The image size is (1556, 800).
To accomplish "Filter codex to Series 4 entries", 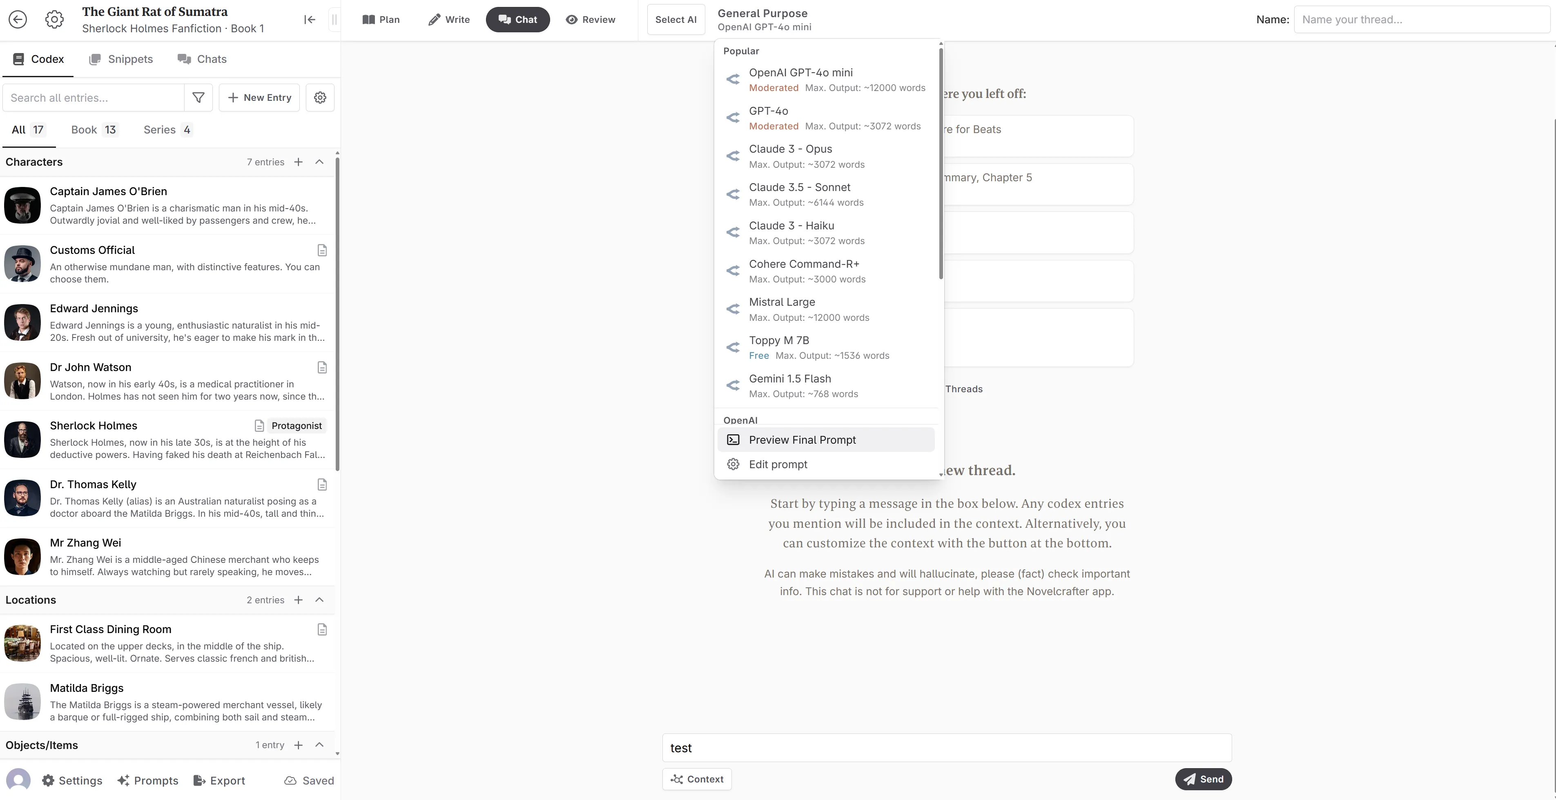I will [167, 130].
